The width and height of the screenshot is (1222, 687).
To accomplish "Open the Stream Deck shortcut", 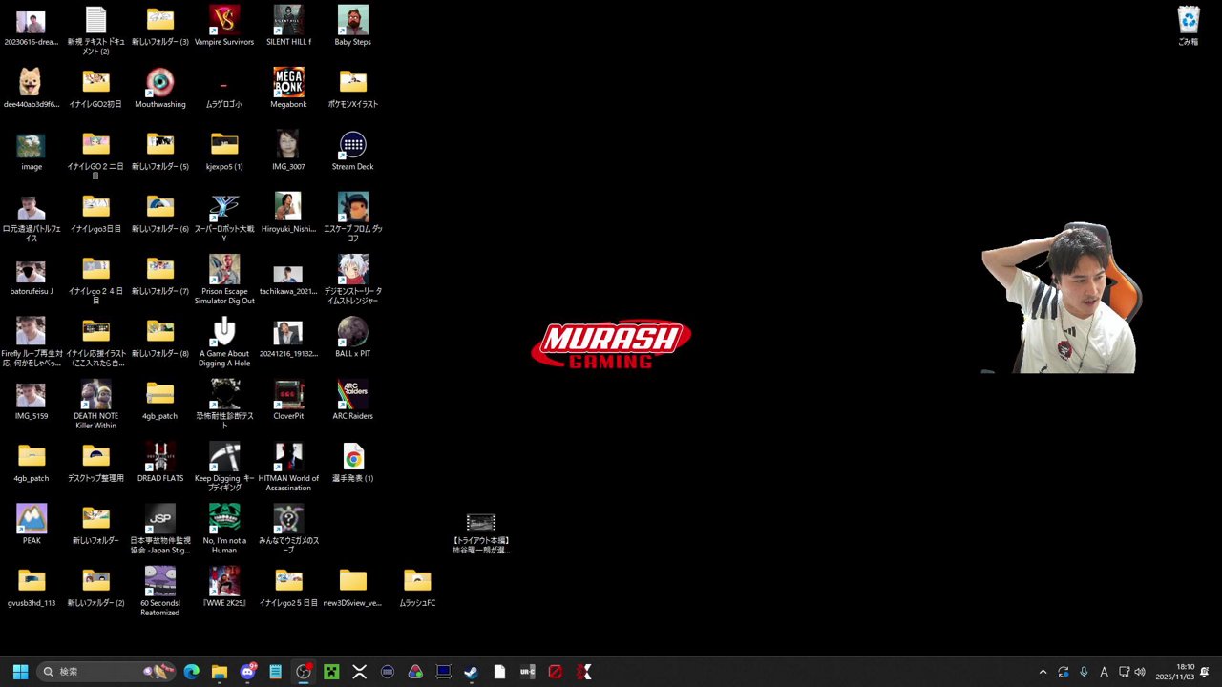I will click(x=352, y=146).
